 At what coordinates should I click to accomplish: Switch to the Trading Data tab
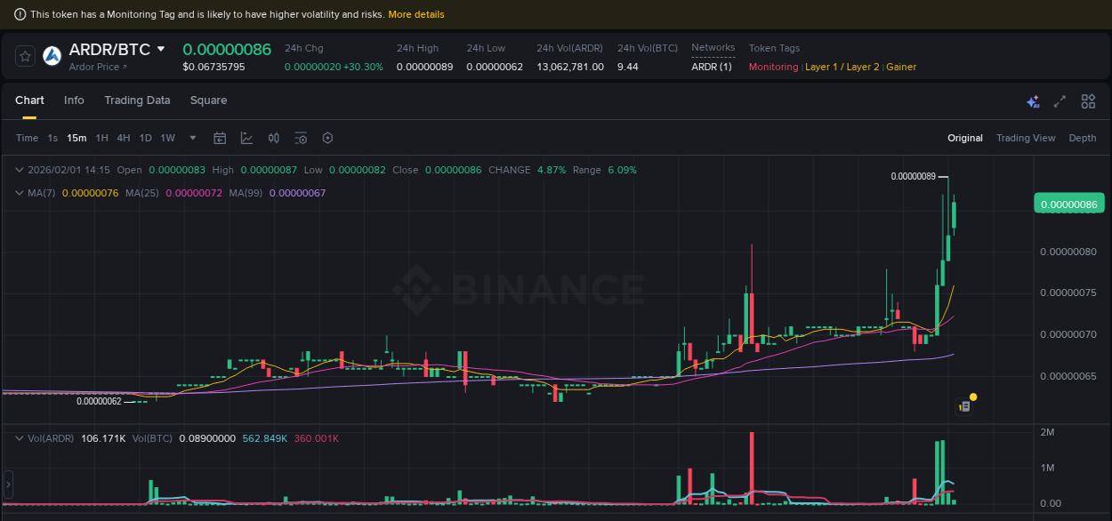[137, 100]
